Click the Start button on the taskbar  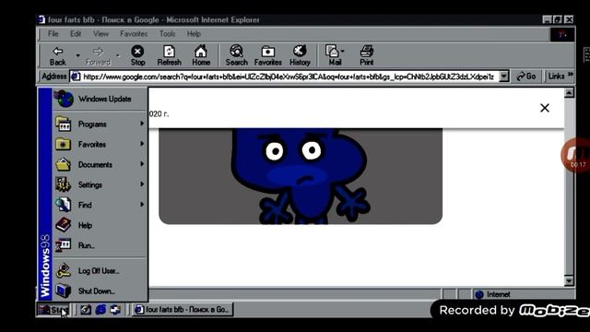[x=53, y=310]
